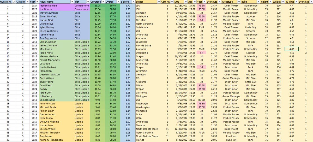Click the Jared Goff name cell

click(x=56, y=93)
